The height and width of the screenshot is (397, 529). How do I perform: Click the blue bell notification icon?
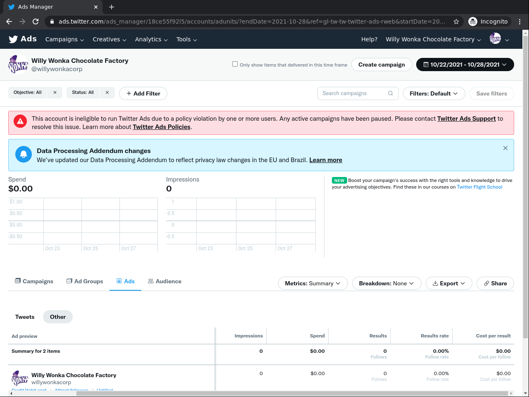pos(24,154)
